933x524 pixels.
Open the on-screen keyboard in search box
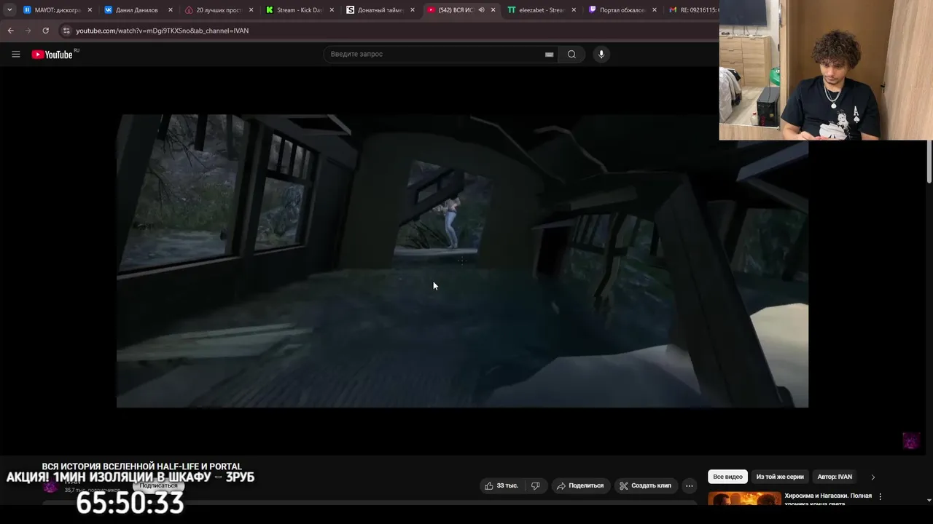point(549,55)
